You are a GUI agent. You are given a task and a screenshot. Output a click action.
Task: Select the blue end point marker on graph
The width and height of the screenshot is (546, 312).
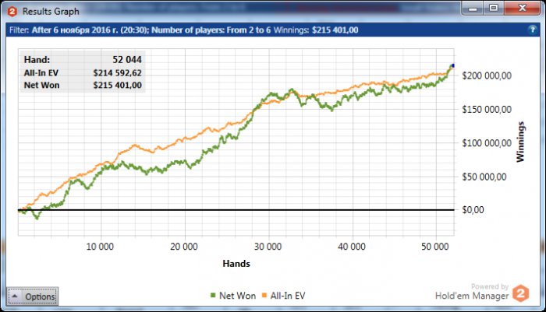452,65
